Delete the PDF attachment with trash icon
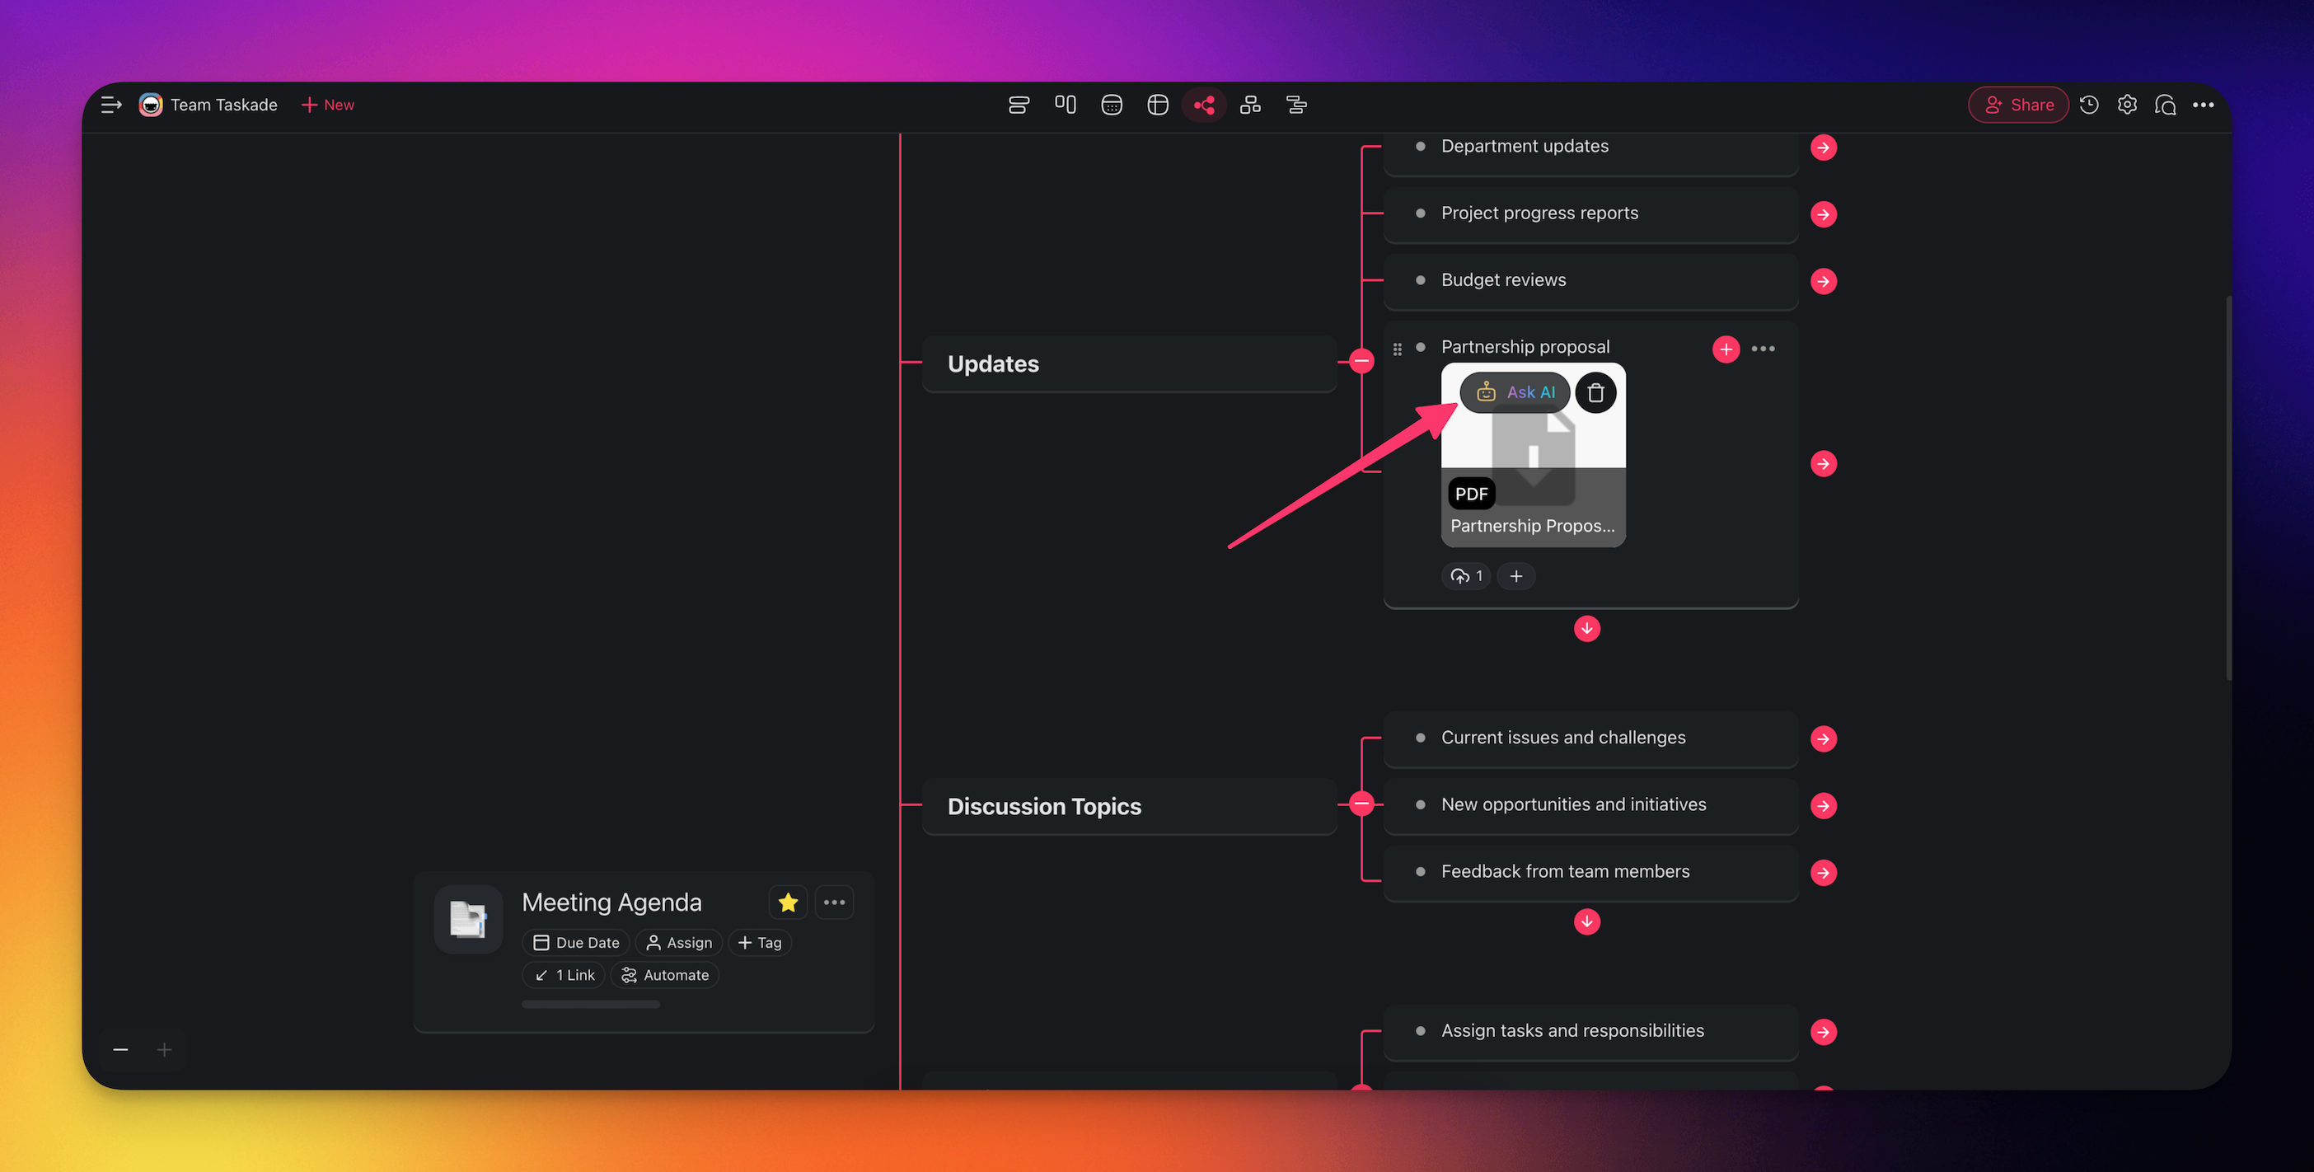 click(1595, 392)
